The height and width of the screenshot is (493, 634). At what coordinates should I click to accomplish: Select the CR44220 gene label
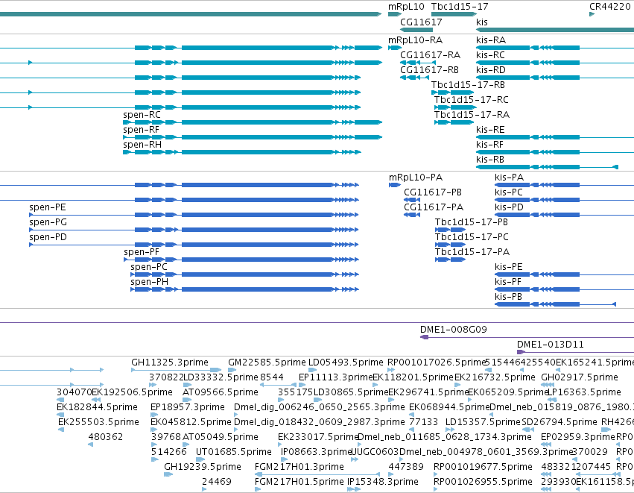click(x=609, y=7)
